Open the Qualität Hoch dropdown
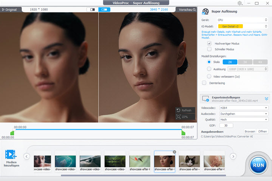This screenshot has height=181, width=272. (244, 119)
